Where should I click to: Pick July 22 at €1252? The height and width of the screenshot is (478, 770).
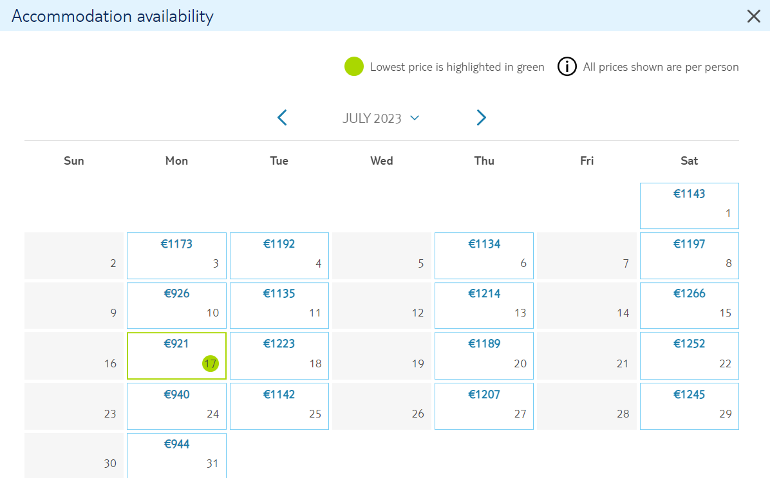(689, 356)
